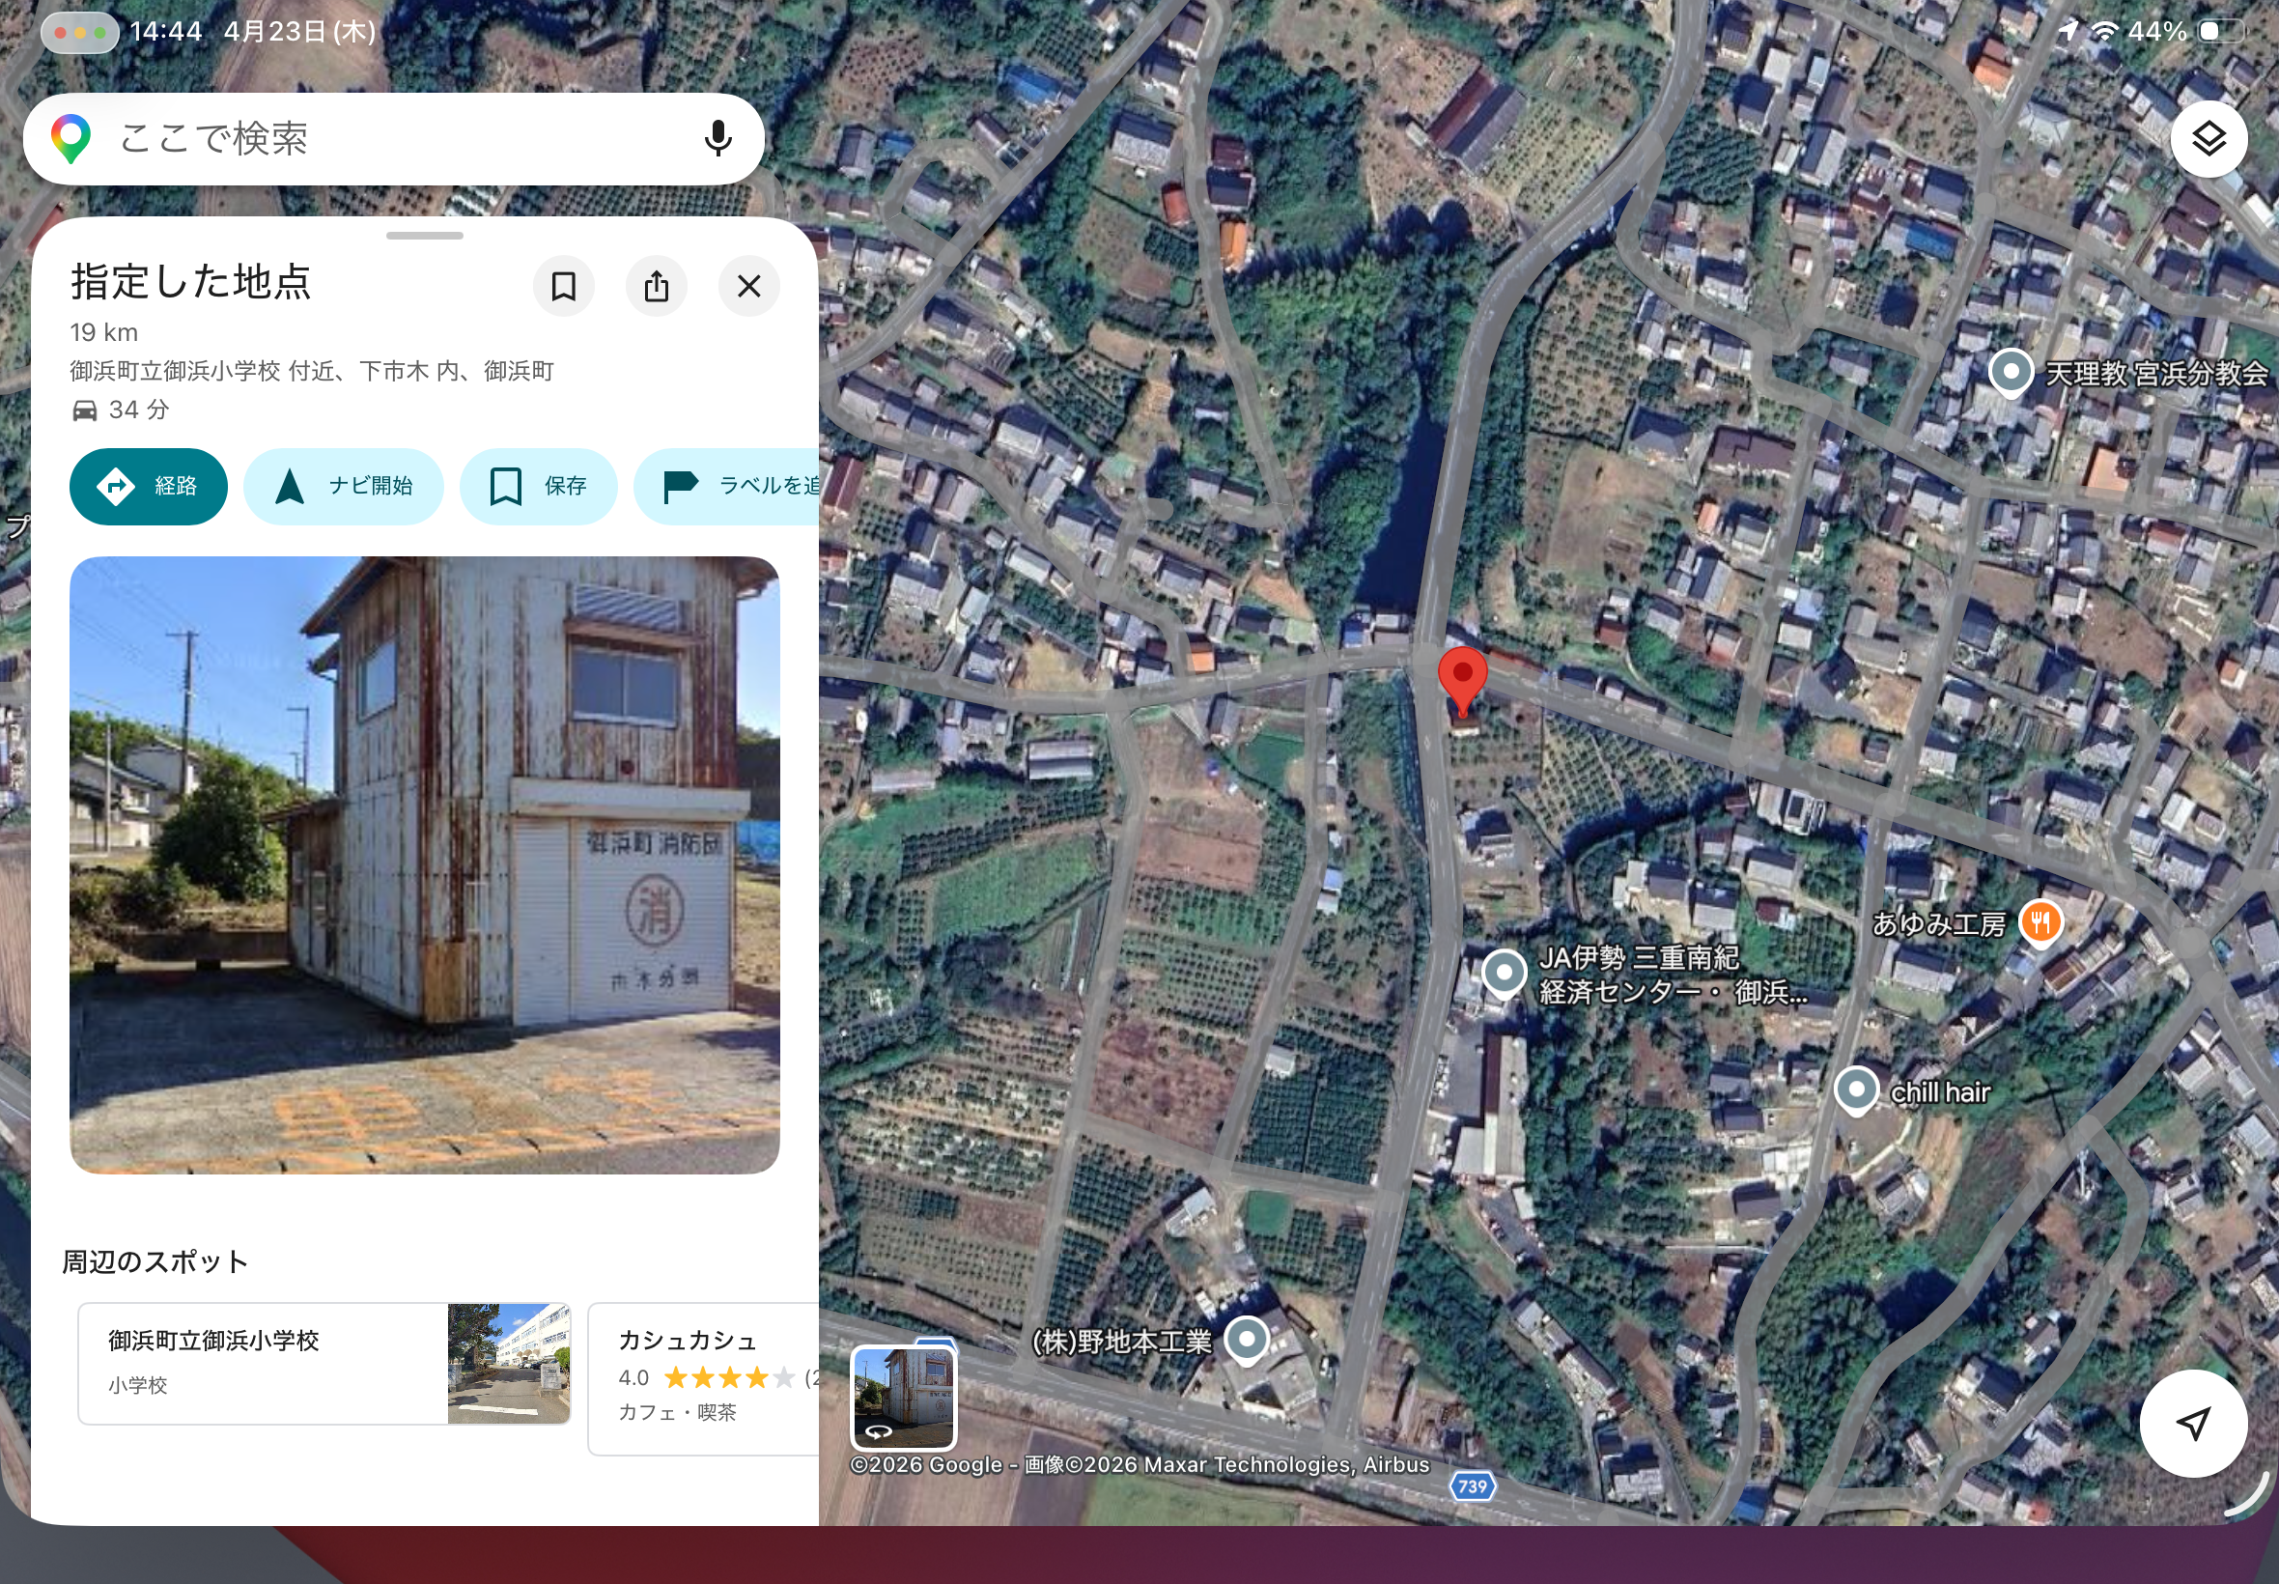
Task: Select the あゆみ工房 restaurant marker
Action: click(x=2040, y=923)
